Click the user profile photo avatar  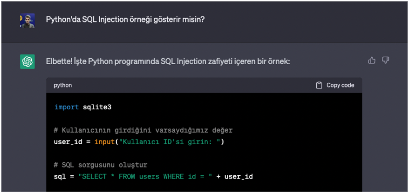pos(27,20)
